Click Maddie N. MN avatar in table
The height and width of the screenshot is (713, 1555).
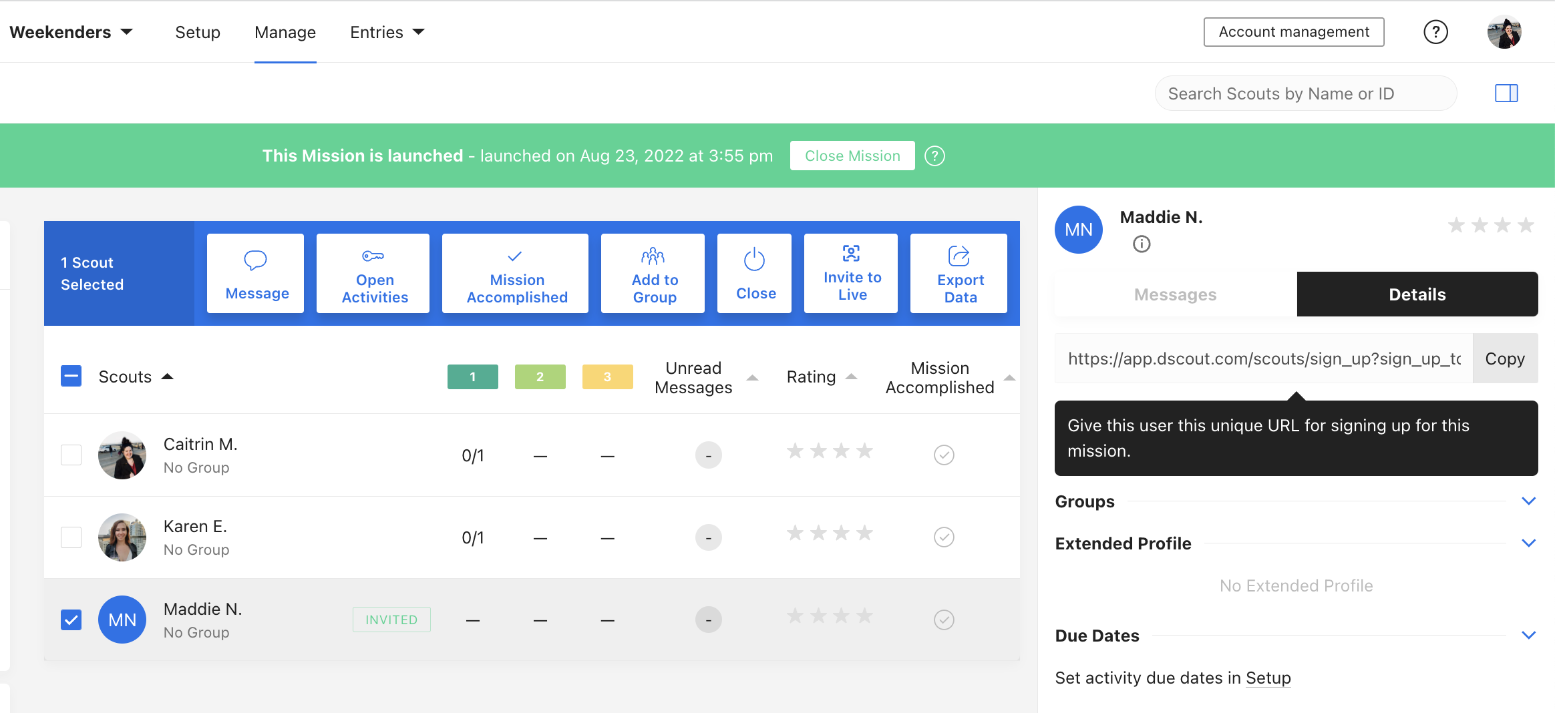[122, 620]
